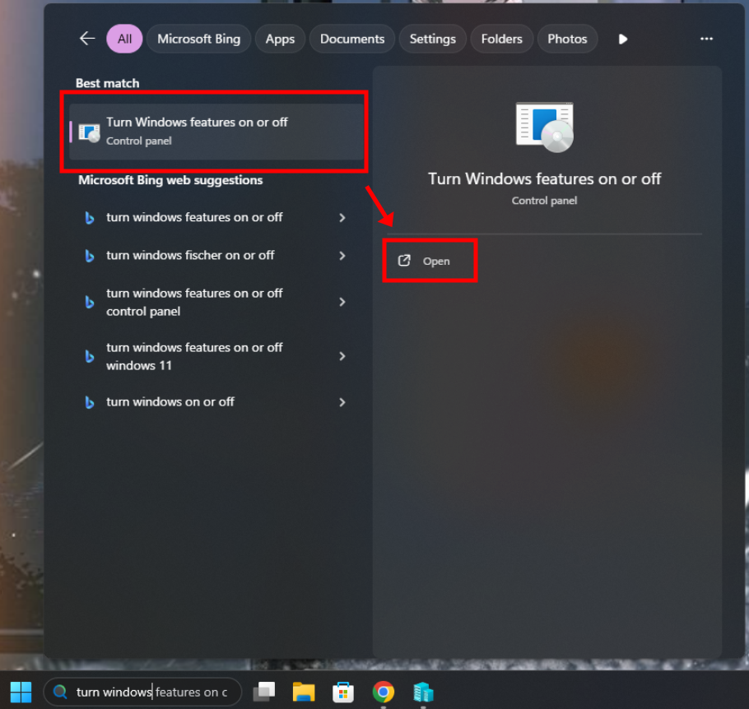Open the Windows Start menu
The width and height of the screenshot is (749, 709).
click(x=21, y=692)
